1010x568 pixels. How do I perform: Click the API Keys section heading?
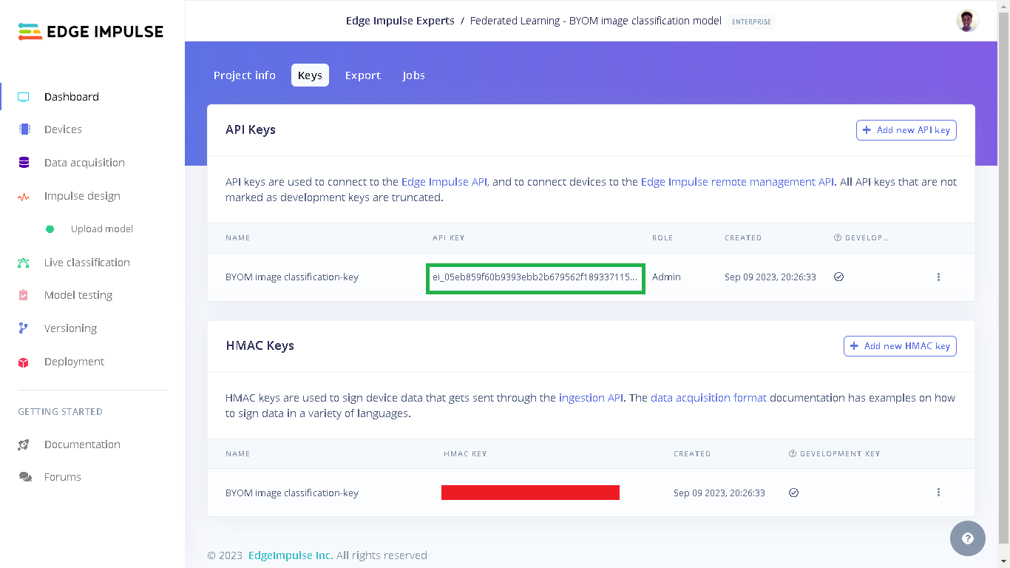click(x=251, y=130)
